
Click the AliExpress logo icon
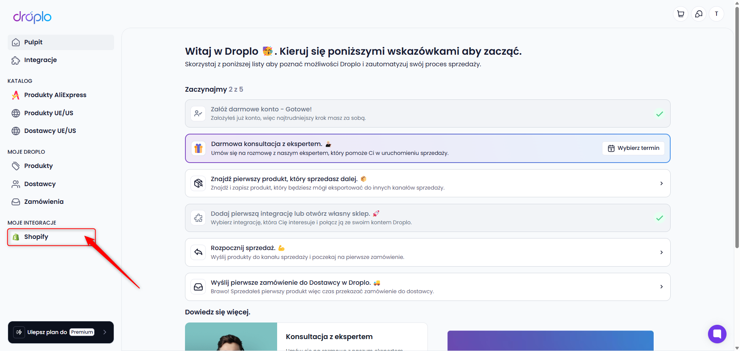pos(16,95)
